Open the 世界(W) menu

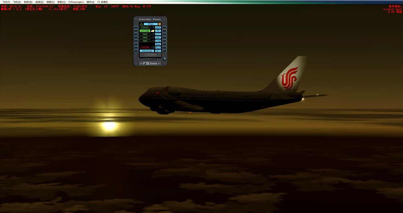[28, 2]
